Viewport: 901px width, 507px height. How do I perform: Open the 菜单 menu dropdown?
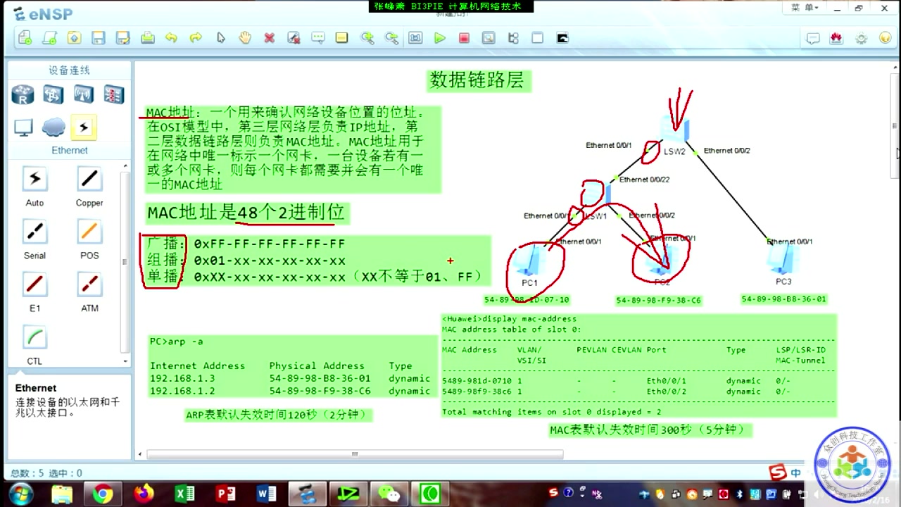click(x=803, y=8)
